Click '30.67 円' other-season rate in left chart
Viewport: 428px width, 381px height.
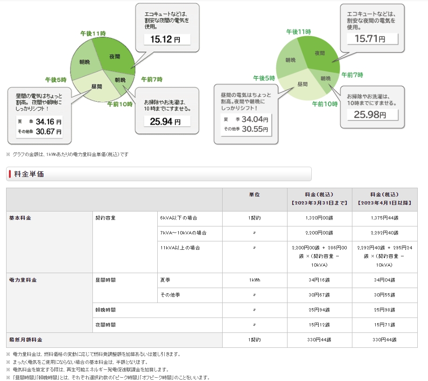click(x=49, y=132)
